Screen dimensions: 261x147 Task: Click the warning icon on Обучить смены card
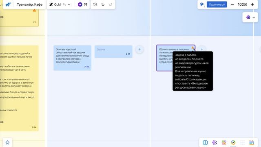click(x=192, y=48)
